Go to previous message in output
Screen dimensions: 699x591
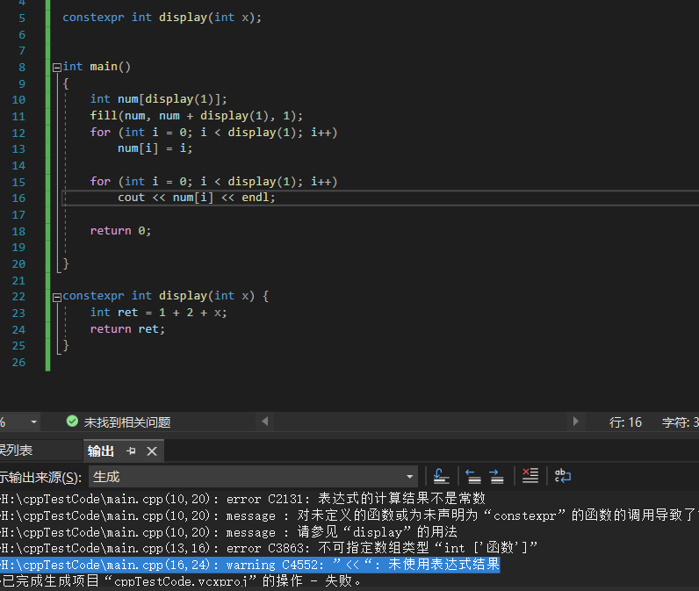473,476
